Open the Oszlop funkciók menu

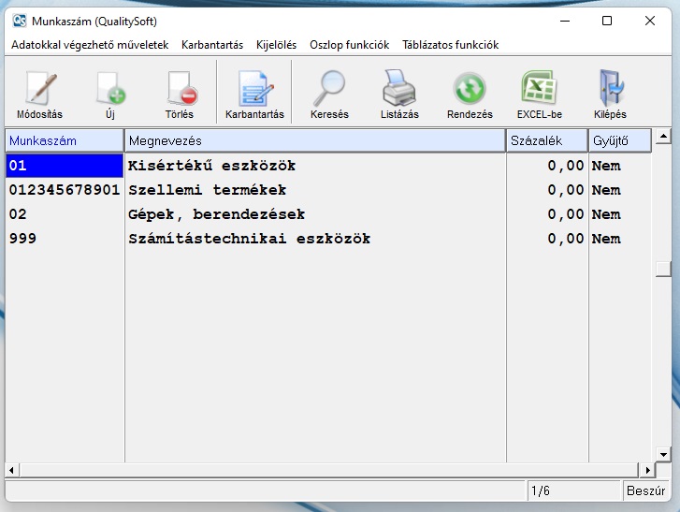point(349,45)
